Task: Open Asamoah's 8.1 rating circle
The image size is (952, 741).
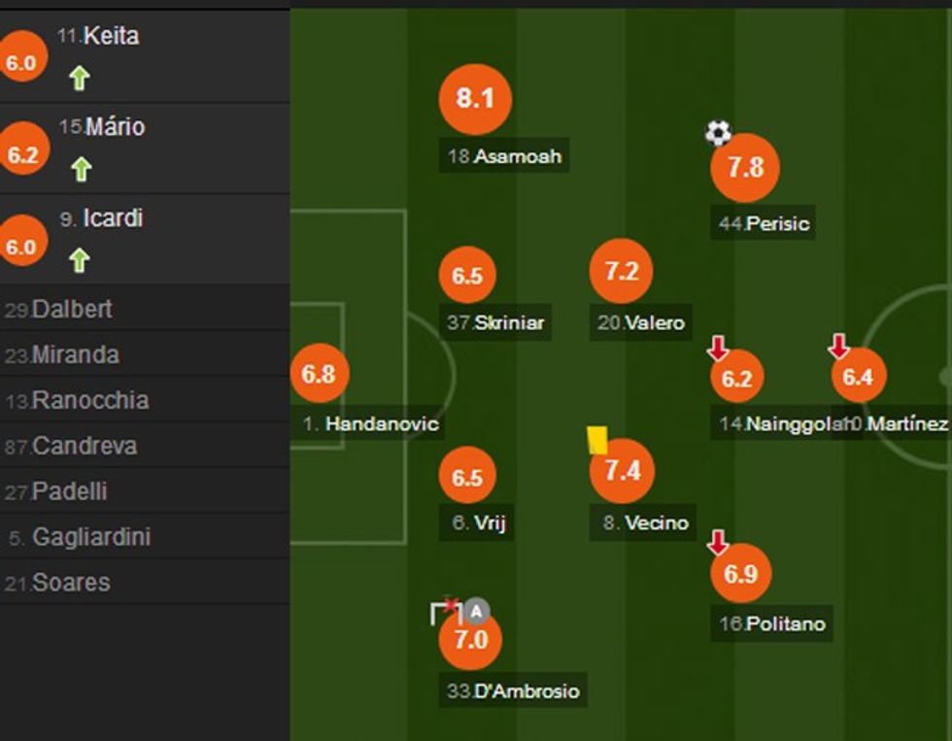Action: click(475, 98)
